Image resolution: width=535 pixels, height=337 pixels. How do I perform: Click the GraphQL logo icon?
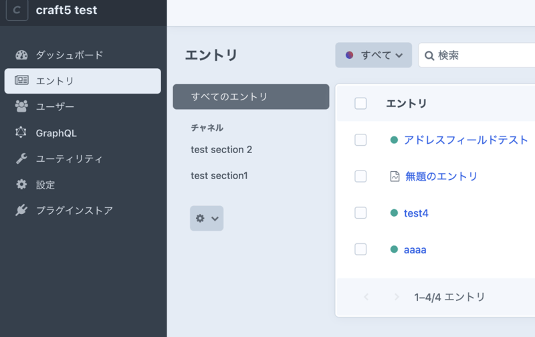click(21, 132)
